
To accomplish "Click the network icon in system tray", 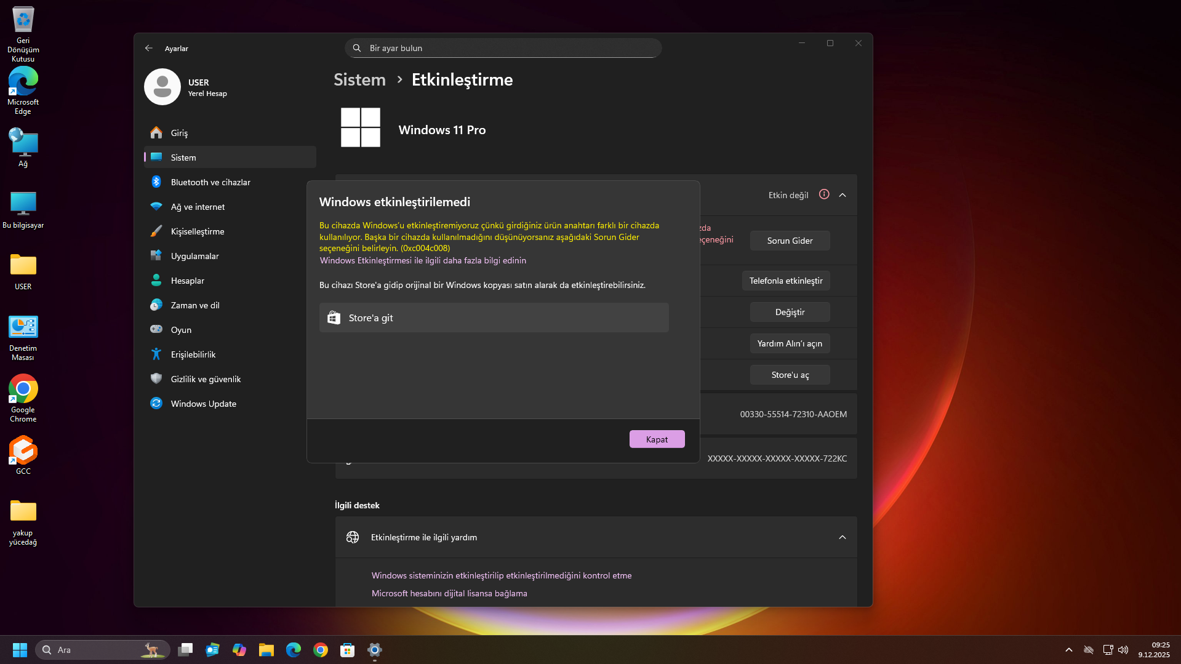I will (1108, 650).
